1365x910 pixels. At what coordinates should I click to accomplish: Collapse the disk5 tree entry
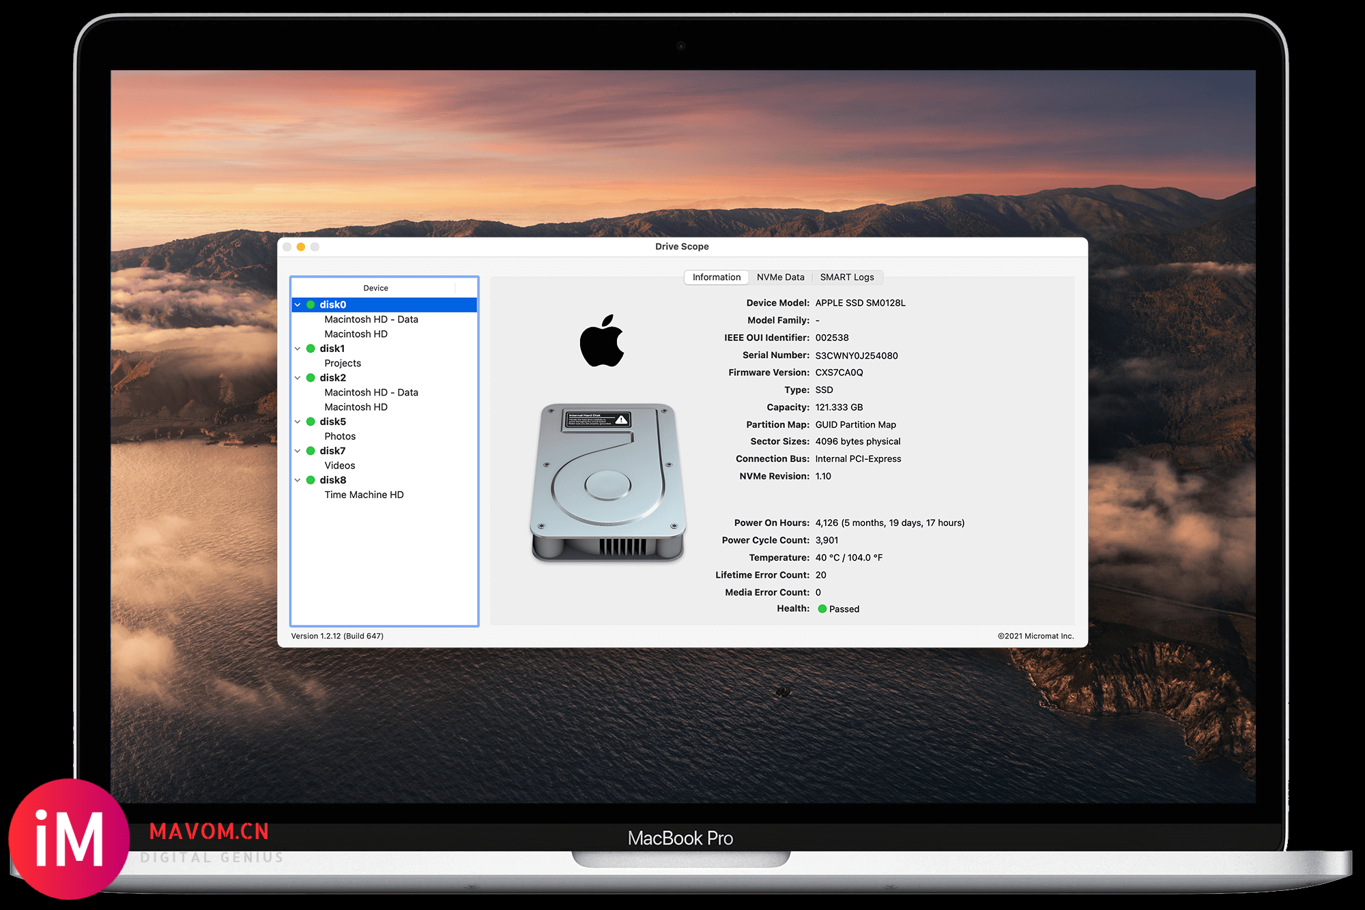tap(298, 422)
